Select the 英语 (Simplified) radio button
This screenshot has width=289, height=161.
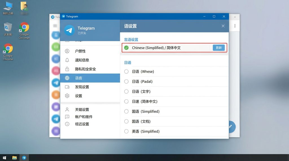click(126, 131)
